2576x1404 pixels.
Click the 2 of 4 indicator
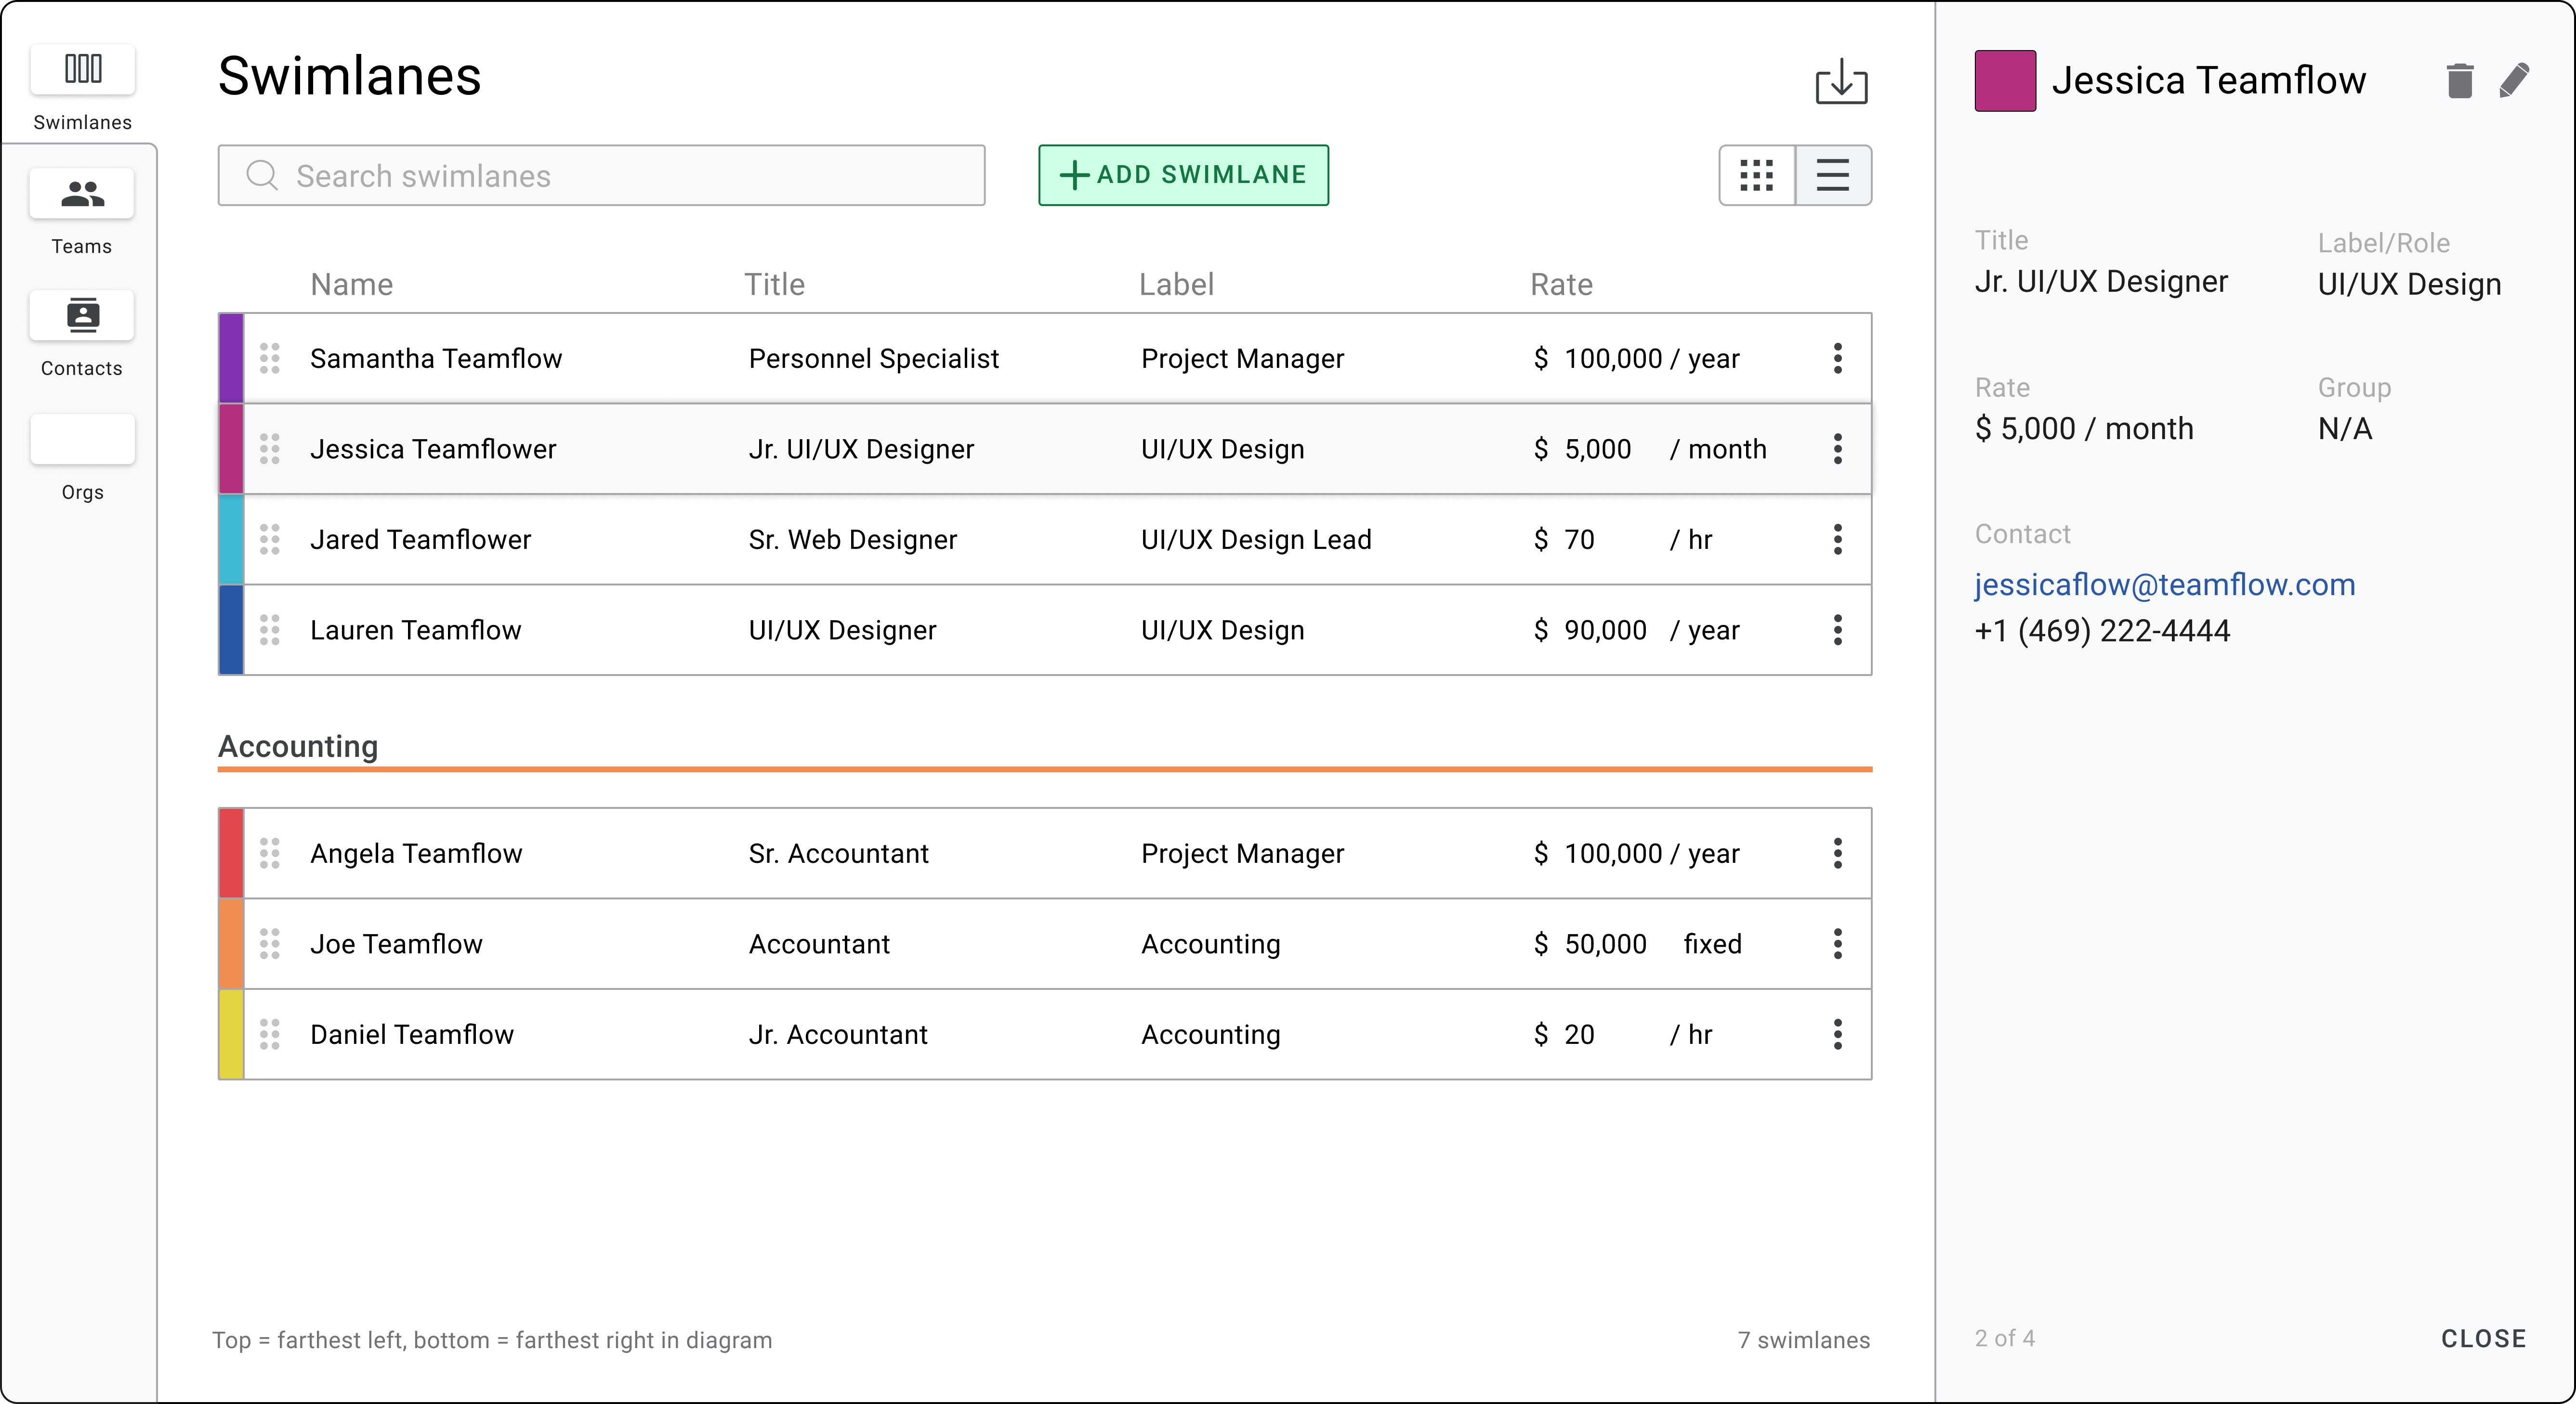(2005, 1339)
